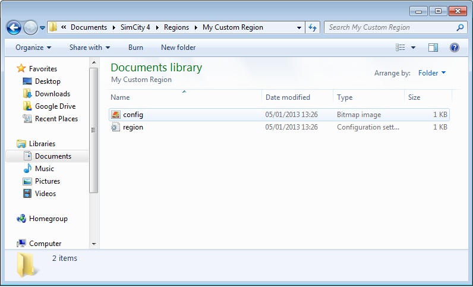Open Homegroup in navigation pane
The height and width of the screenshot is (287, 473).
[48, 219]
